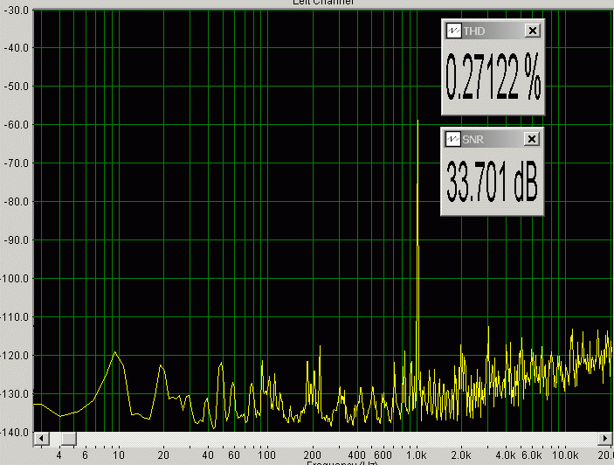This screenshot has width=614, height=465.
Task: Click the horizontal scrollbar left arrow
Action: (x=42, y=439)
